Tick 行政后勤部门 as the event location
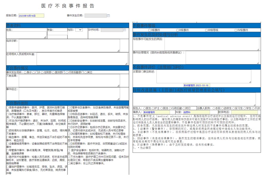The height and width of the screenshot is (176, 264). point(67,72)
